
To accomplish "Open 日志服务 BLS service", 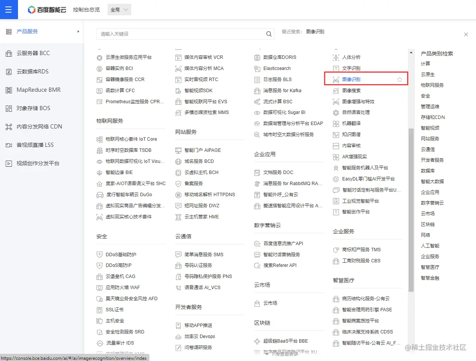I will point(277,80).
